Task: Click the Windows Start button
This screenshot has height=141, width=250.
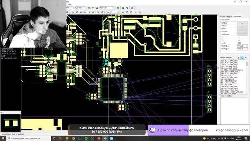Action: click(x=3, y=138)
